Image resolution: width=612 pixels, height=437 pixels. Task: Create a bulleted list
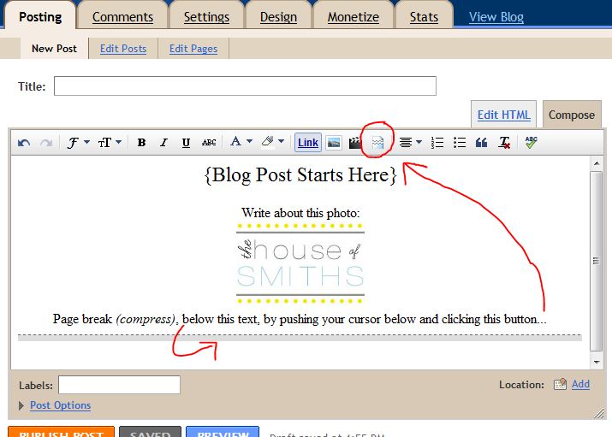click(x=460, y=143)
